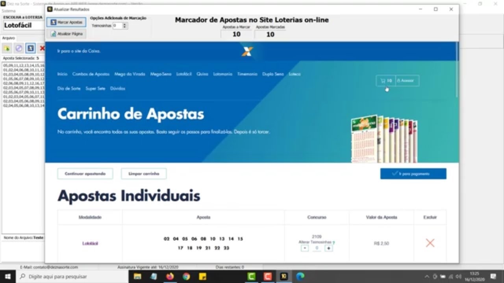Image resolution: width=504 pixels, height=283 pixels.
Task: Click the open-file folder icon in Arquivo toolbar
Action: (7, 48)
